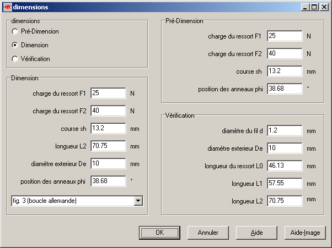This screenshot has height=248, width=332.
Task: Click the Annuler button
Action: coord(208,233)
